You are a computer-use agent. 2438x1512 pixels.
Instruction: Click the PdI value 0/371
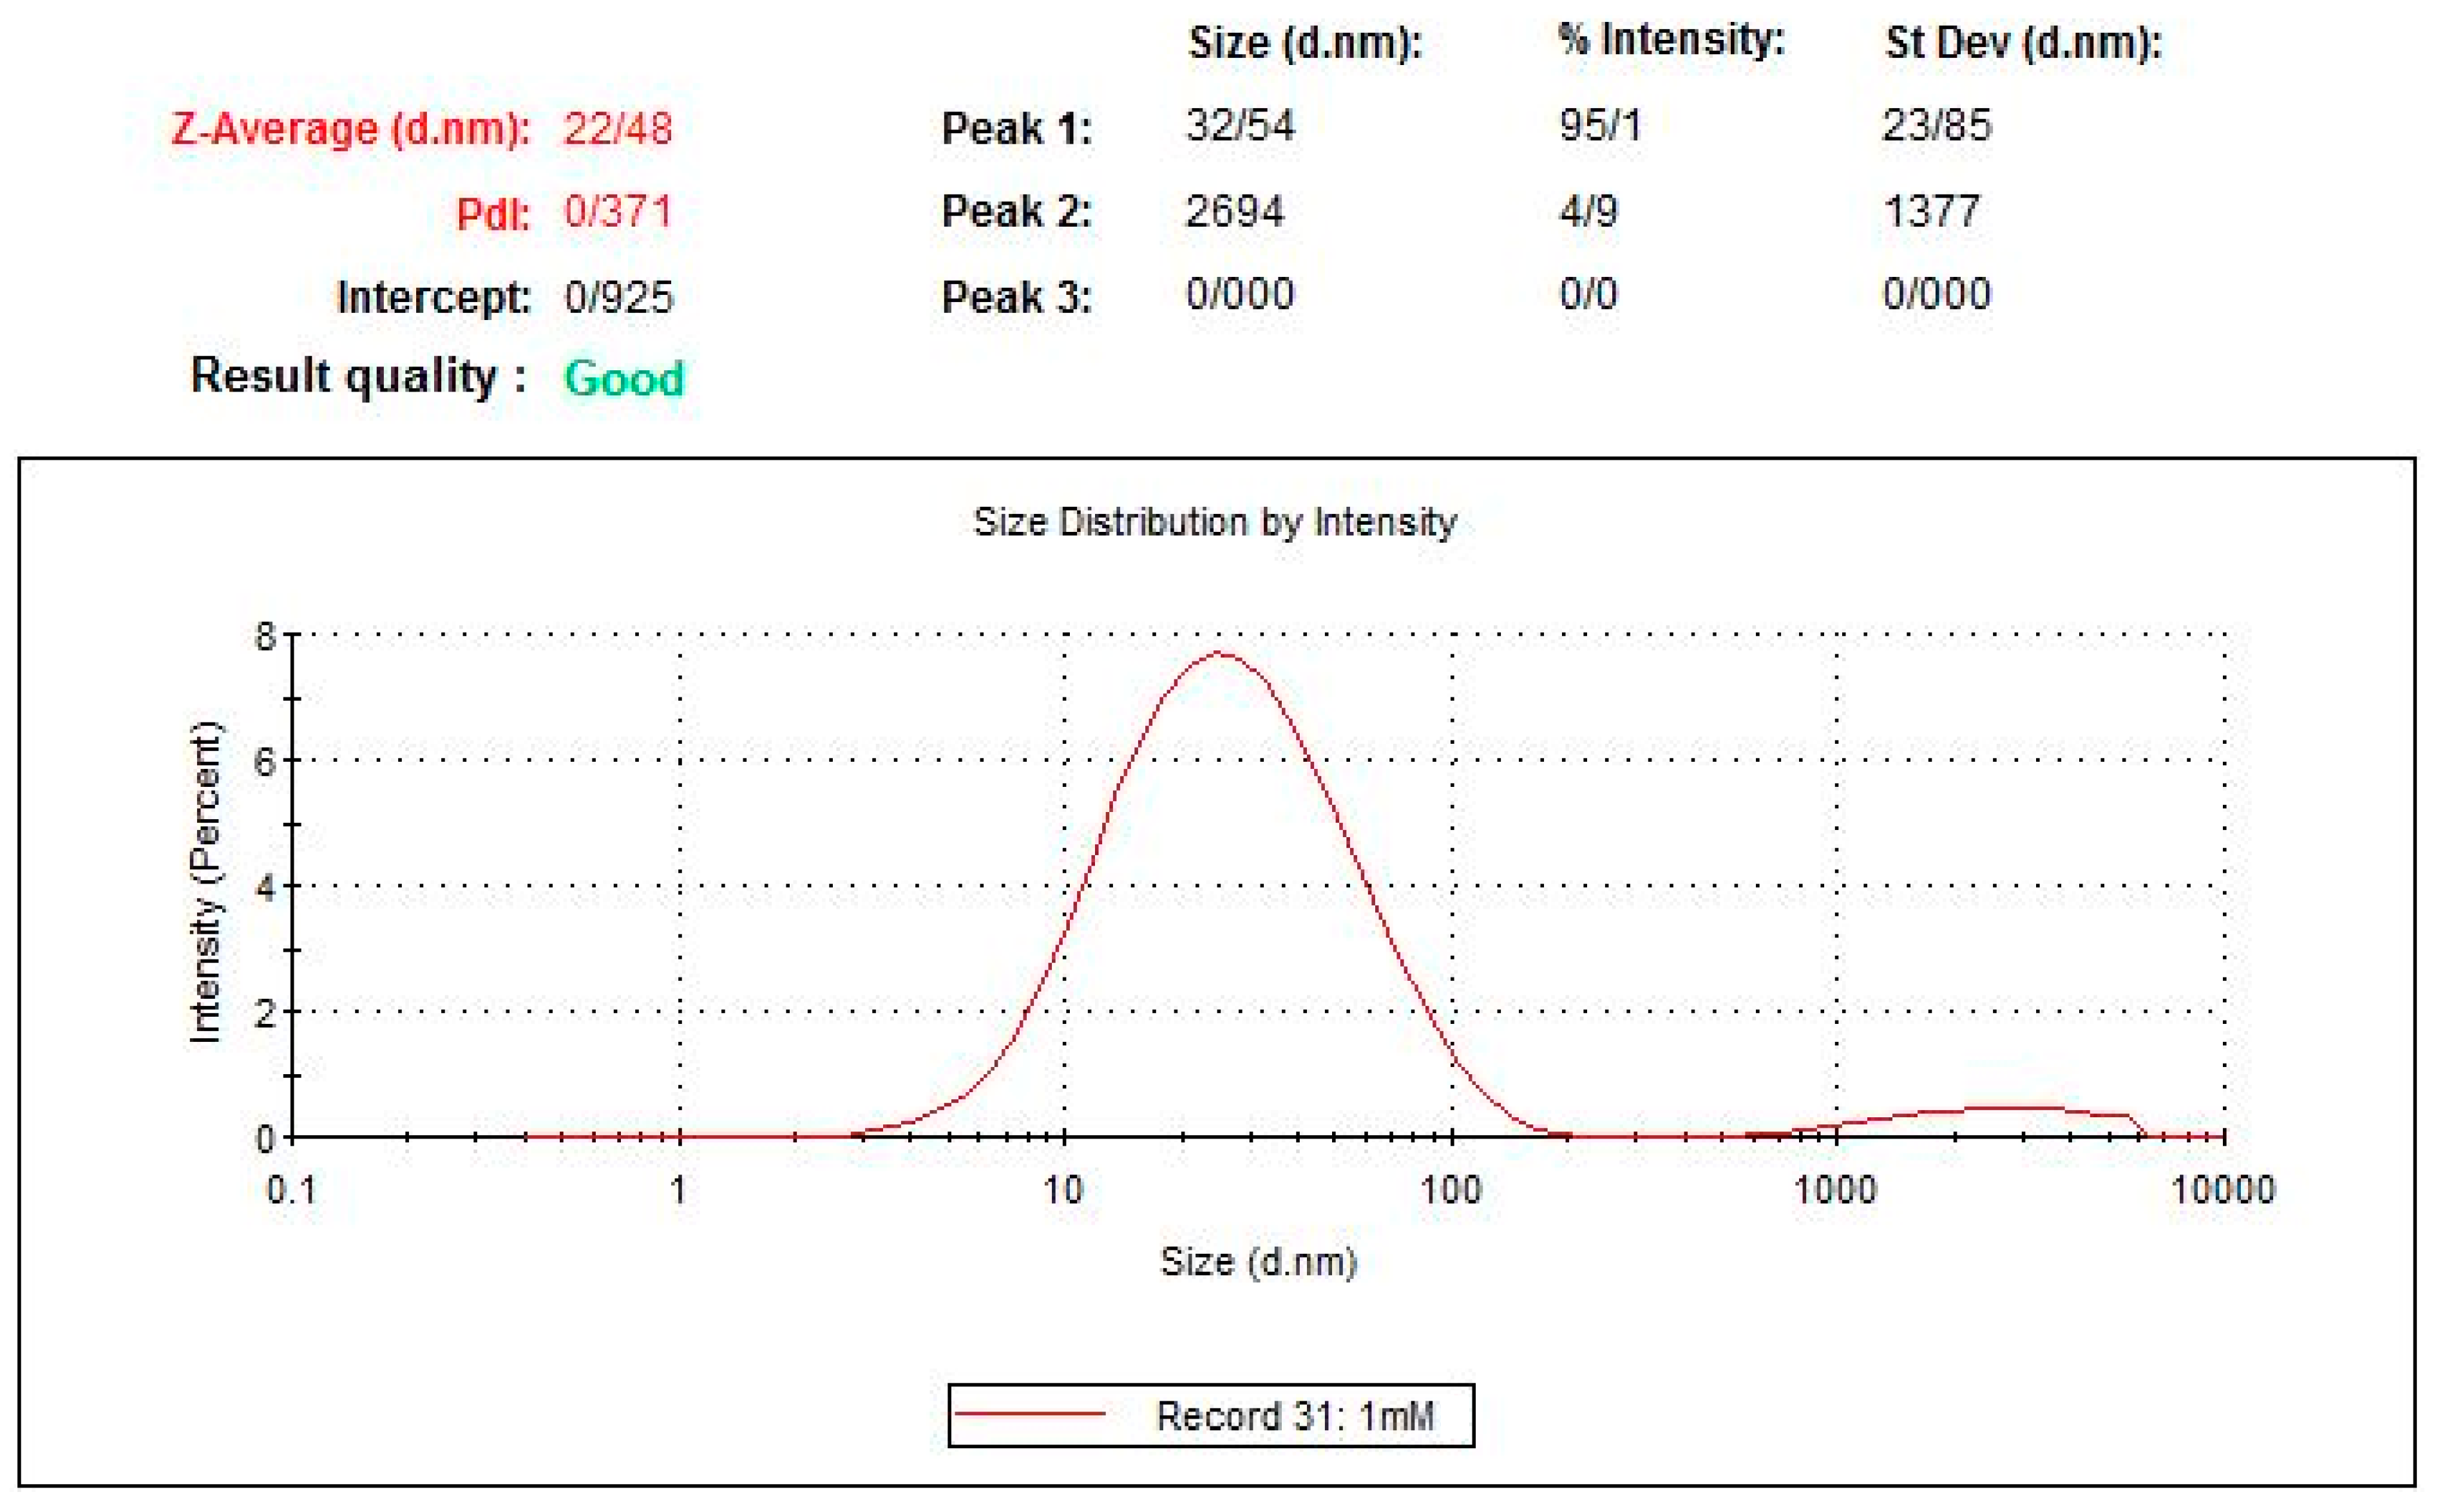click(x=617, y=212)
